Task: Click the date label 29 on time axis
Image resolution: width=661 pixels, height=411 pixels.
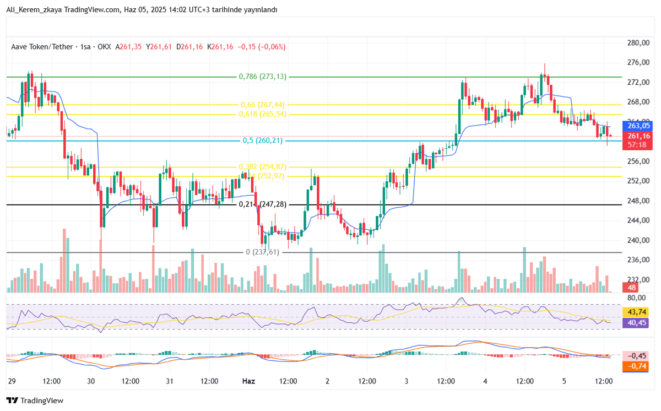Action: 12,381
